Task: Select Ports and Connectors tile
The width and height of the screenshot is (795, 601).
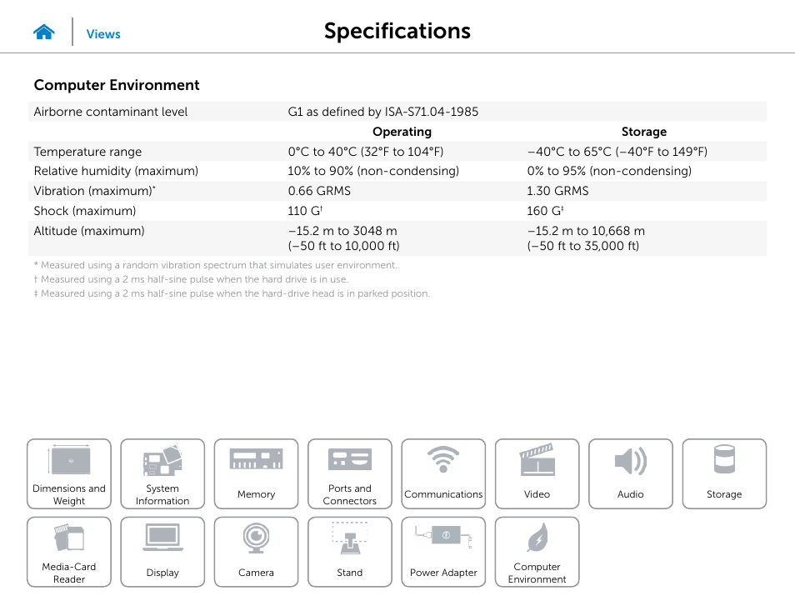Action: point(350,473)
